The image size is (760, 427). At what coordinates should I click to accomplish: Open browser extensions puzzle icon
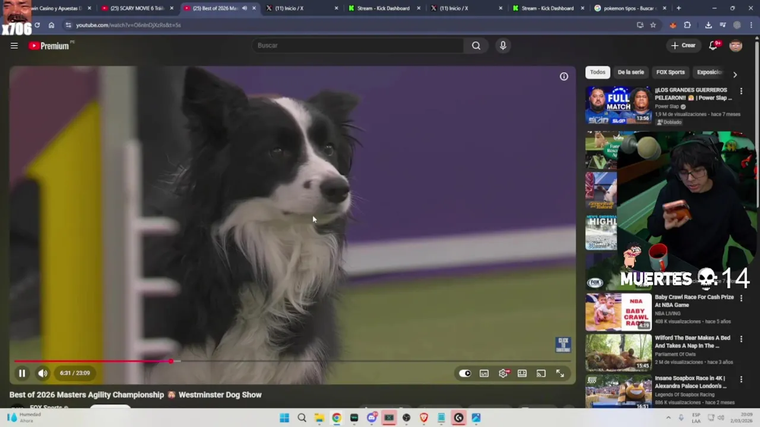[688, 25]
